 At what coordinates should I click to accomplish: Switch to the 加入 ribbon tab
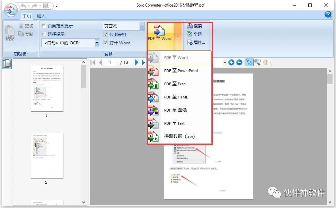click(41, 16)
